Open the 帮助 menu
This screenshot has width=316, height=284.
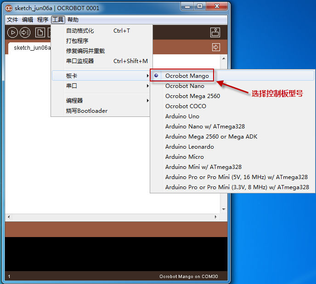[x=73, y=20]
